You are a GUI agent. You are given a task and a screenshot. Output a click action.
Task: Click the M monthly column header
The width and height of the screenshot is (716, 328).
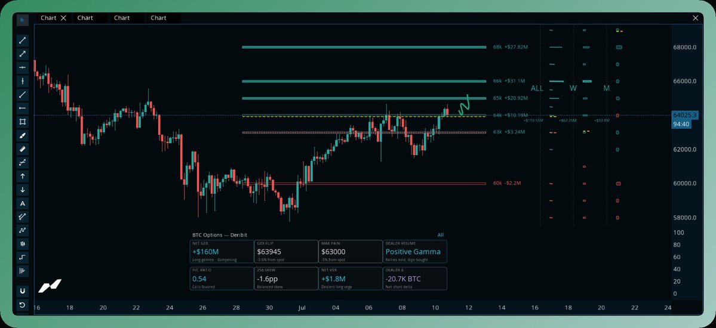click(x=606, y=88)
